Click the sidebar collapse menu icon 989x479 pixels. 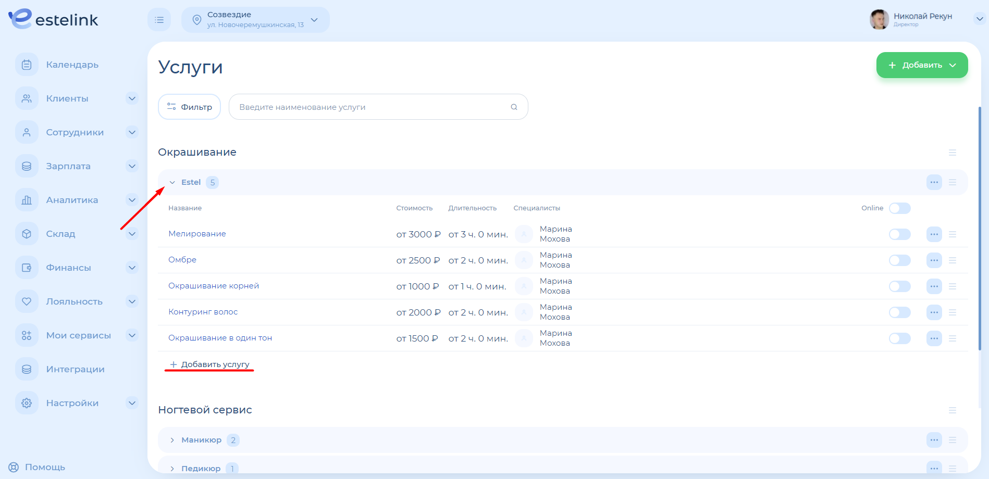click(159, 20)
